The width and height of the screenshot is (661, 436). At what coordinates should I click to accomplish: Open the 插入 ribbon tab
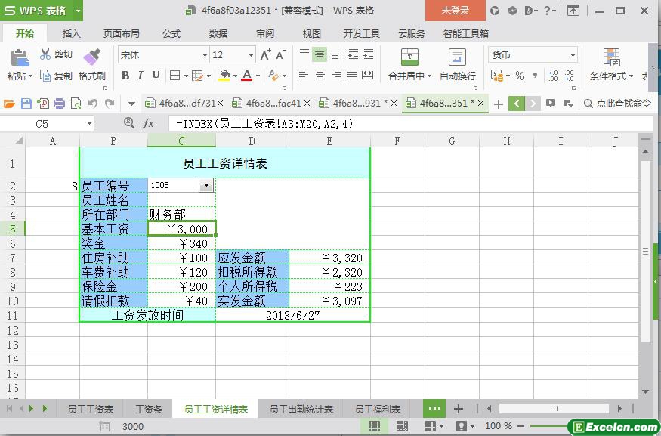pos(71,33)
